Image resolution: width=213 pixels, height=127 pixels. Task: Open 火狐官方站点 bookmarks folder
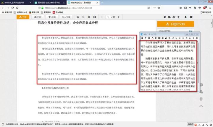pos(20,12)
